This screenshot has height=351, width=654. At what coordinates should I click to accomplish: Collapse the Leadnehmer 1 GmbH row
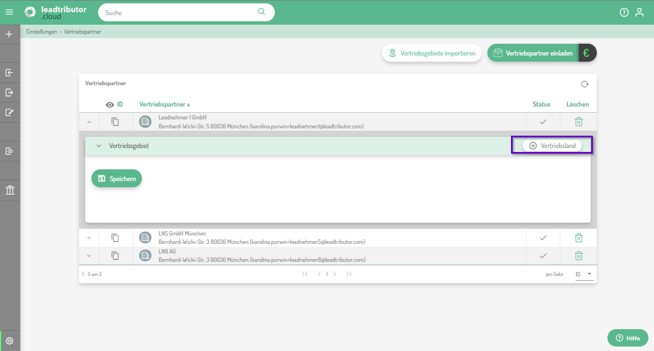pos(89,122)
